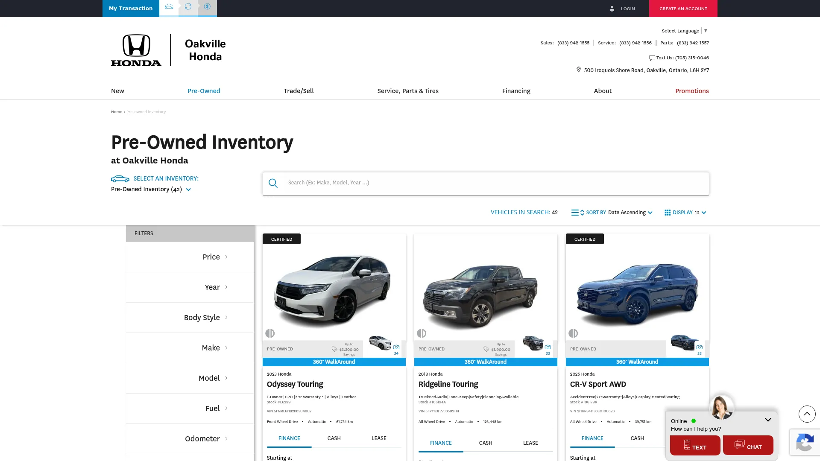
Task: Click the red CHAT button
Action: tap(748, 445)
